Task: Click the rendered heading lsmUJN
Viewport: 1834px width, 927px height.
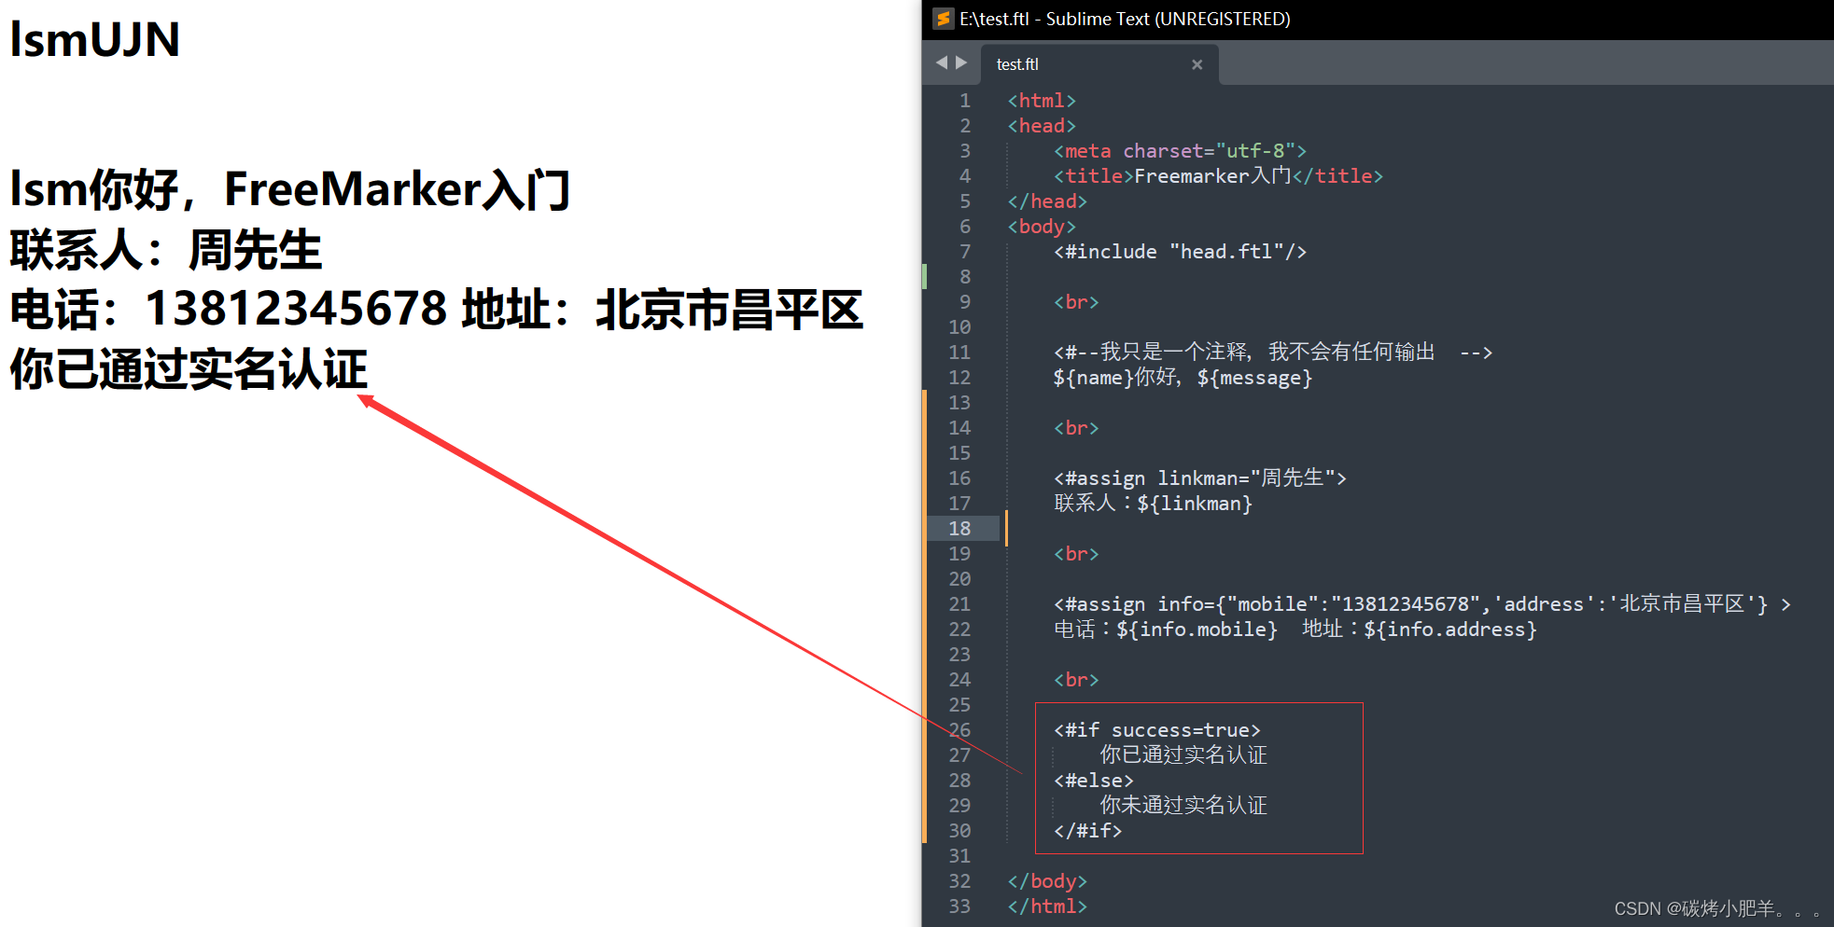Action: click(92, 39)
